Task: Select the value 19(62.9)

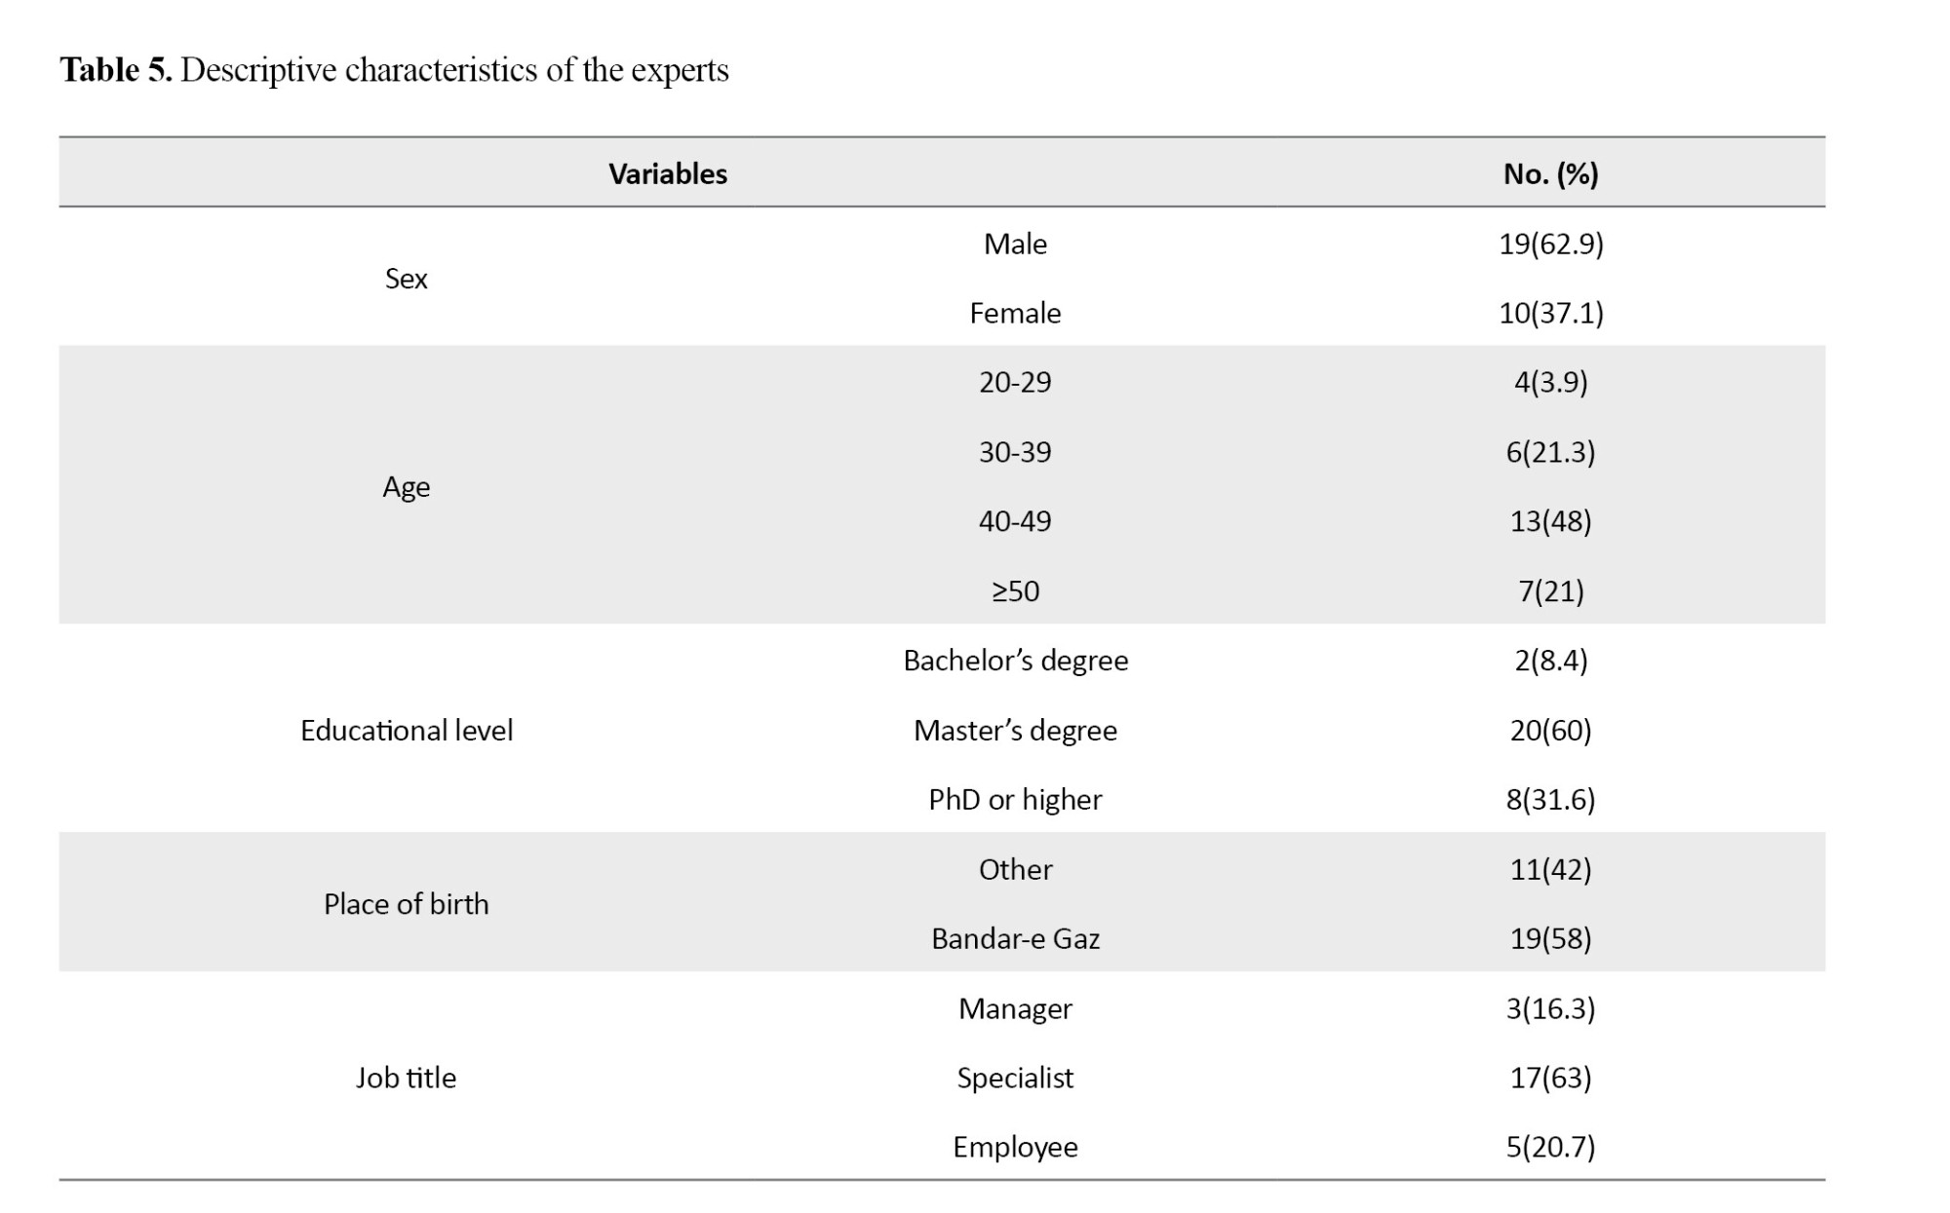Action: coord(1550,244)
